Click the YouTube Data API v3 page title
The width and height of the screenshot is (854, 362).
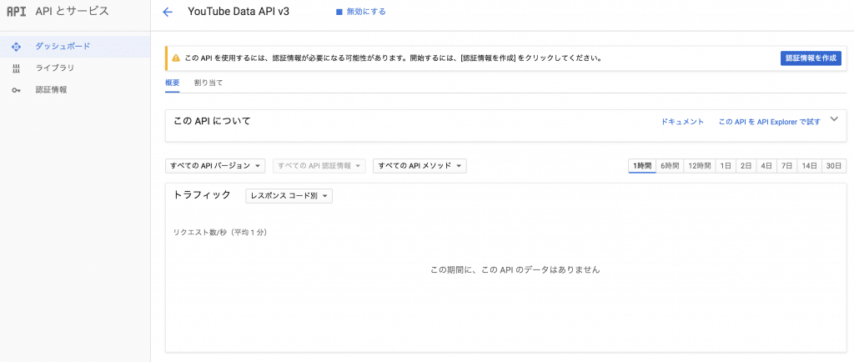tap(239, 12)
